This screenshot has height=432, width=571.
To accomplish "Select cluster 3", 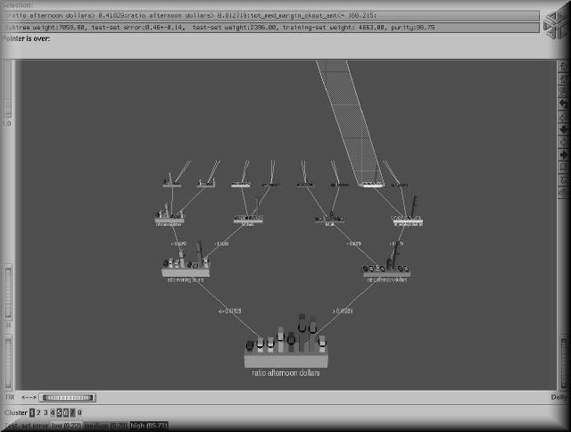I will click(46, 412).
